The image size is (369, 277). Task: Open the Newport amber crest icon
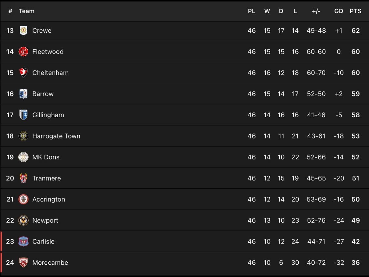(23, 220)
